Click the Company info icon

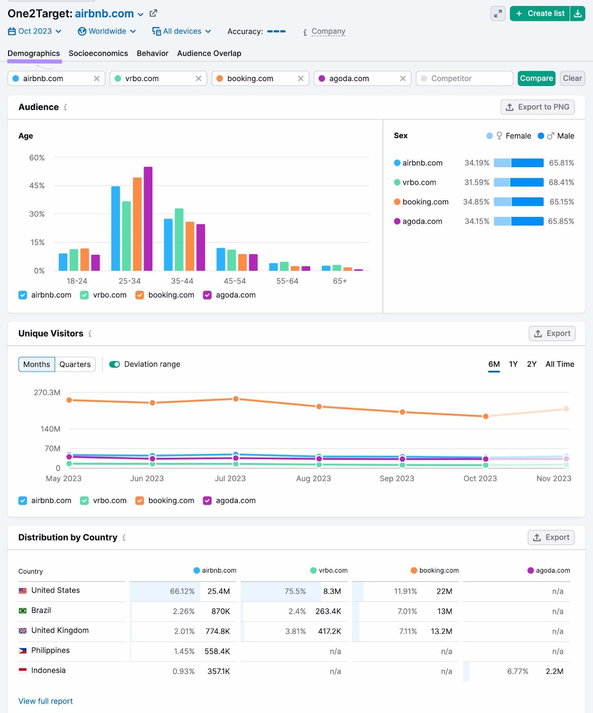tap(305, 32)
